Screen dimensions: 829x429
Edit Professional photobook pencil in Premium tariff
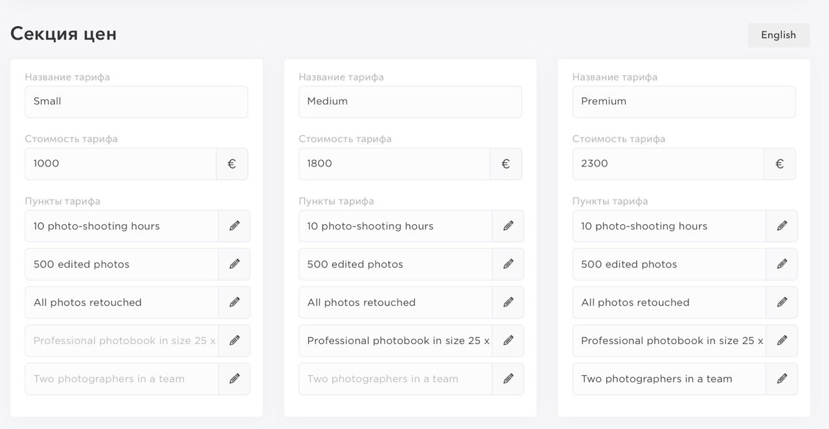[782, 341]
